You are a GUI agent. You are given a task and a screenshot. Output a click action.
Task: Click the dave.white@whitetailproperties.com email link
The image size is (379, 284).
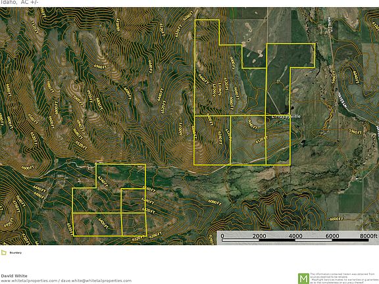(x=96, y=281)
